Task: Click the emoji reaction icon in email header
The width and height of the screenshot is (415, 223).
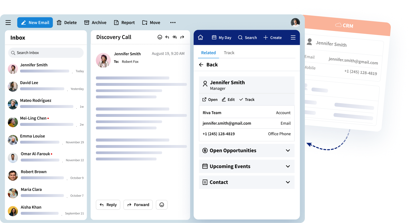Action: click(x=160, y=37)
